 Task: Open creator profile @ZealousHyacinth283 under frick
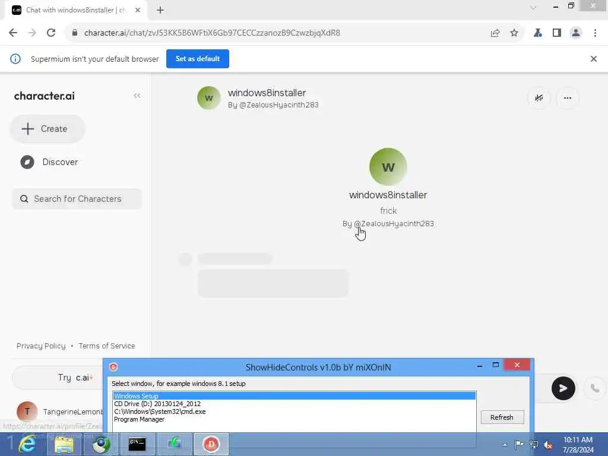(x=394, y=224)
